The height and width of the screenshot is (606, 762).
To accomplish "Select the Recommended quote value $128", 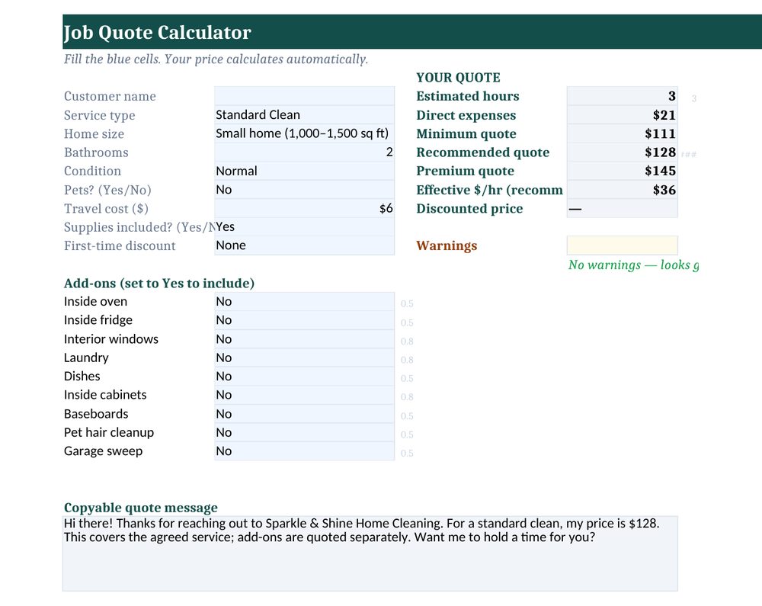I will (622, 152).
